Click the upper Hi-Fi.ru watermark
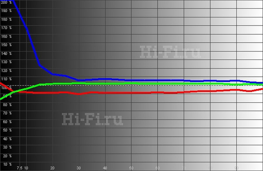Image resolution: width=263 pixels, height=171 pixels. point(170,52)
